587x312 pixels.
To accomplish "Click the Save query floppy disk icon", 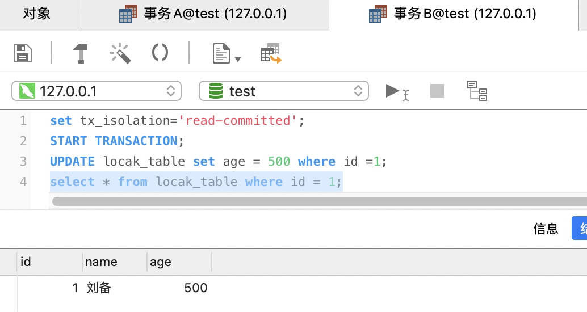I will (x=23, y=53).
